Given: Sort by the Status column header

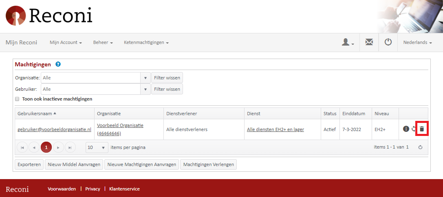Looking at the screenshot, I should click(x=330, y=114).
